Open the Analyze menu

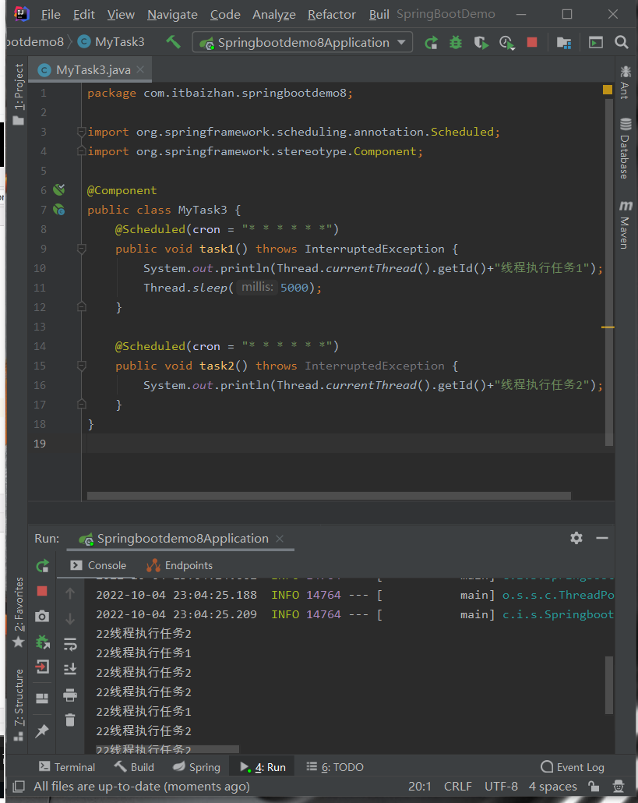(x=273, y=14)
